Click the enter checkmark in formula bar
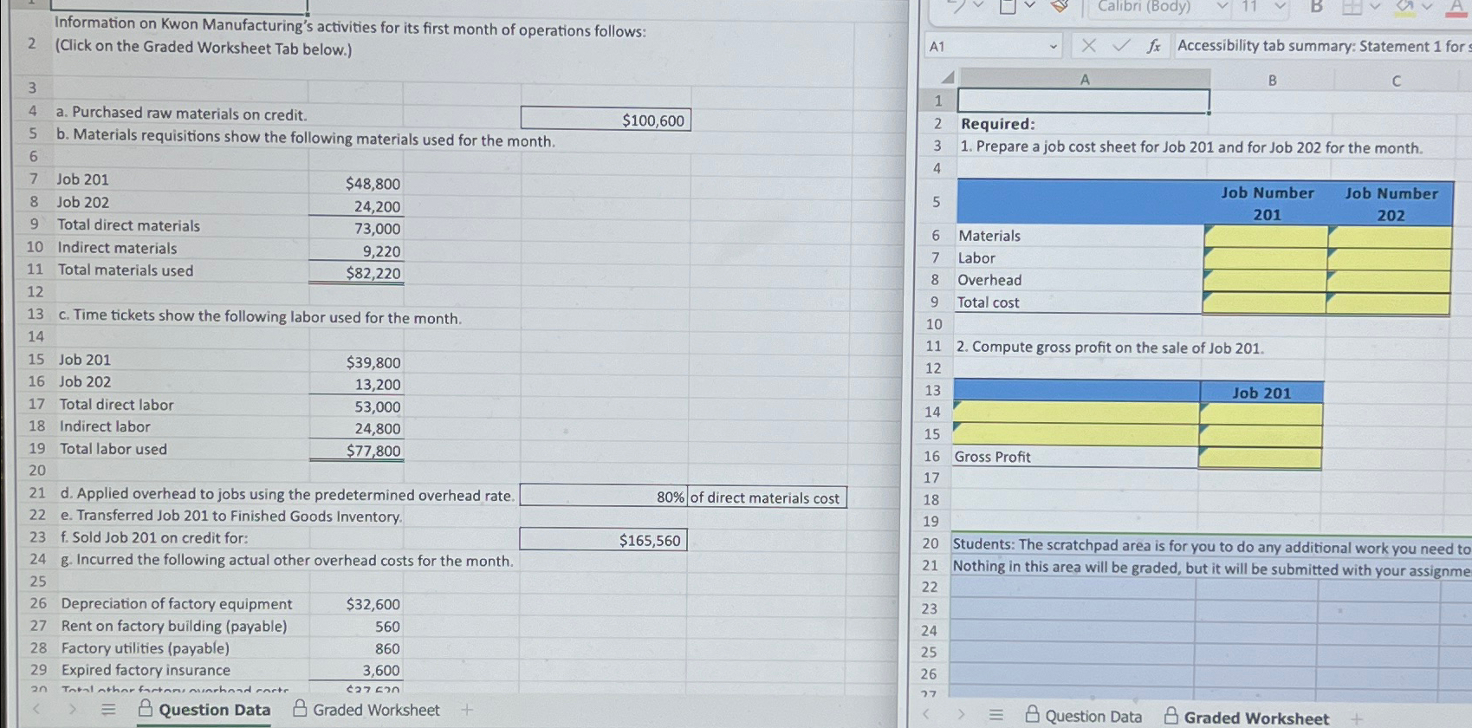The image size is (1472, 728). tap(1121, 45)
